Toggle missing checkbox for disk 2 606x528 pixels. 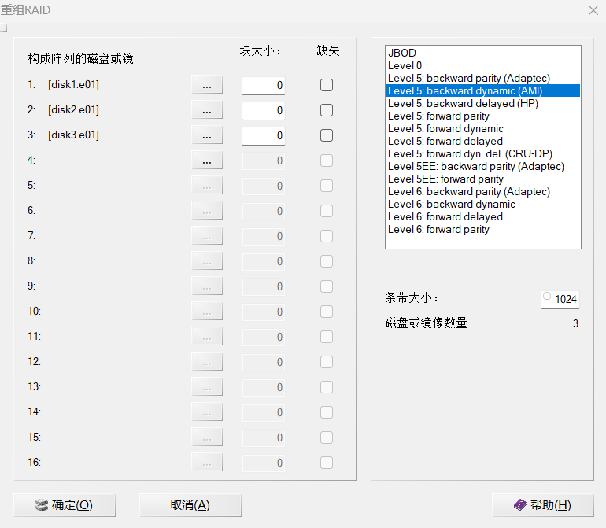point(327,110)
